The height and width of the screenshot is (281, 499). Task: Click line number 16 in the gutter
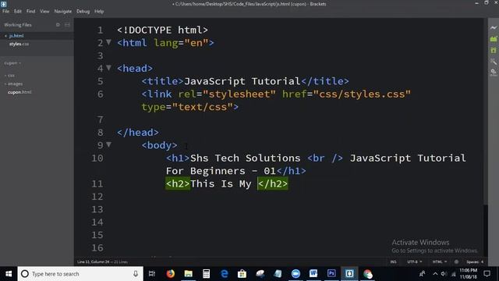pyautogui.click(x=97, y=247)
